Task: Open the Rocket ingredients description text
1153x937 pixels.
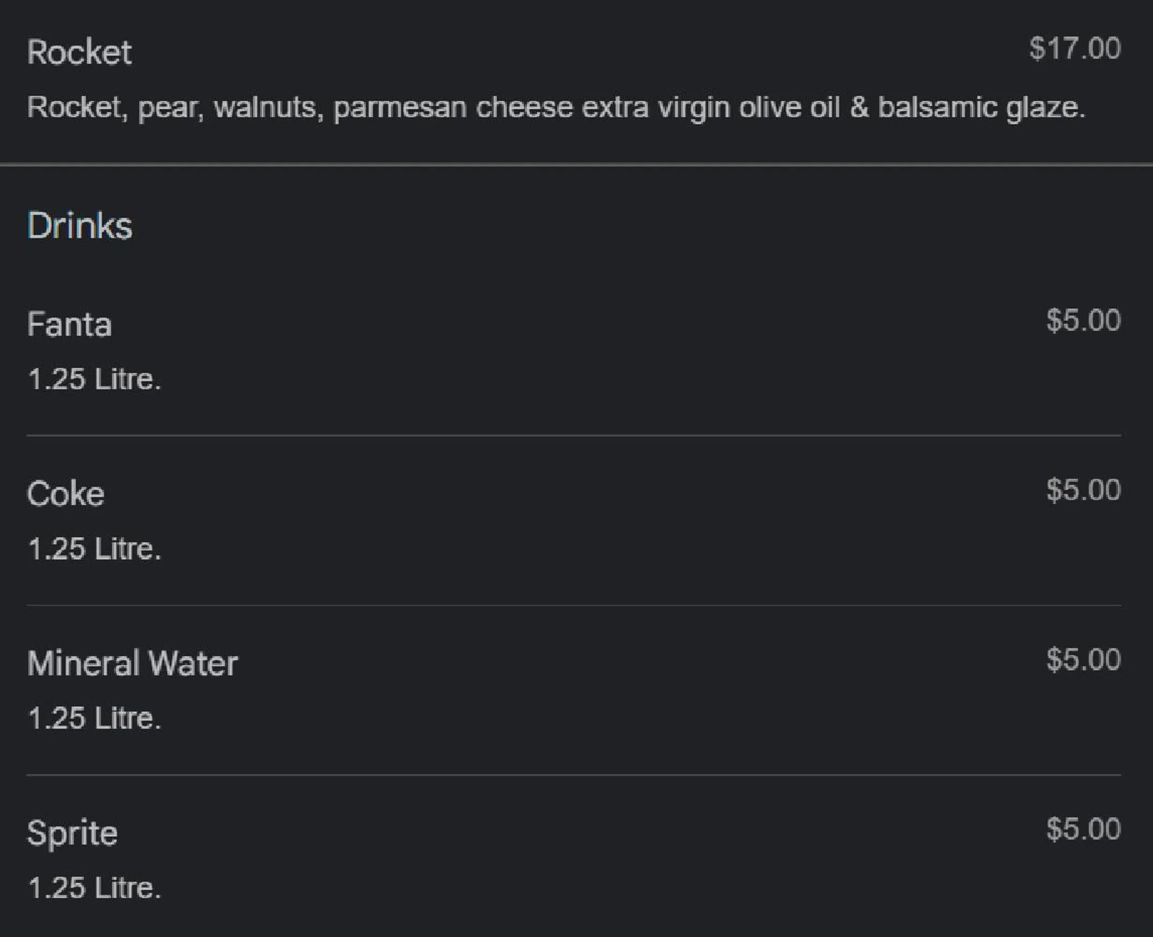Action: pyautogui.click(x=556, y=108)
